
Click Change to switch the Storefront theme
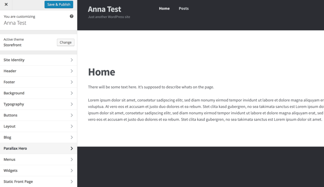(x=65, y=42)
